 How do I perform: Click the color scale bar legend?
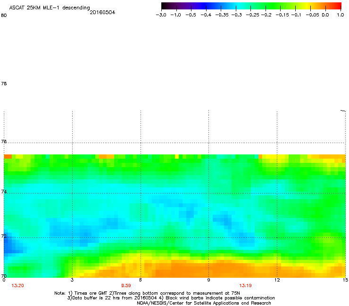251,6
